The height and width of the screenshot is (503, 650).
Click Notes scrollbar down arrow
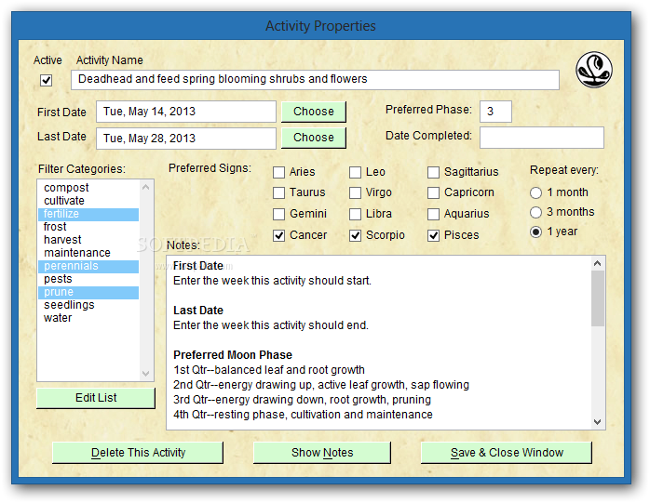coord(597,422)
